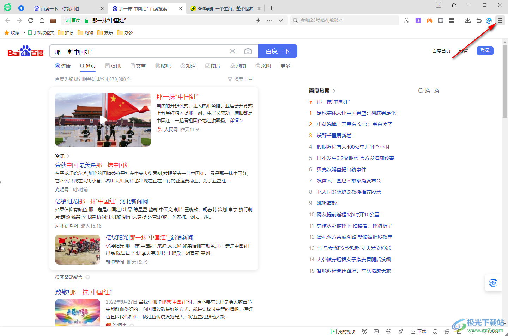Click the rocket accelerator icon in status bar

[x=401, y=331]
